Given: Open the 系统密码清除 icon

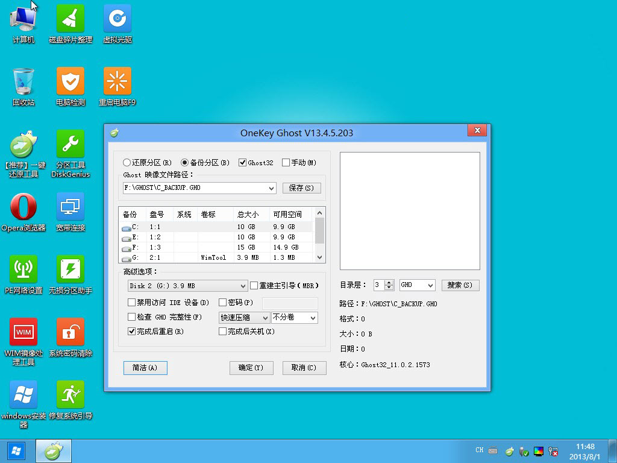Looking at the screenshot, I should click(70, 338).
